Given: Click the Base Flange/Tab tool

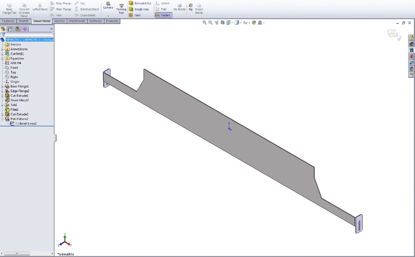Looking at the screenshot, I should [x=9, y=9].
